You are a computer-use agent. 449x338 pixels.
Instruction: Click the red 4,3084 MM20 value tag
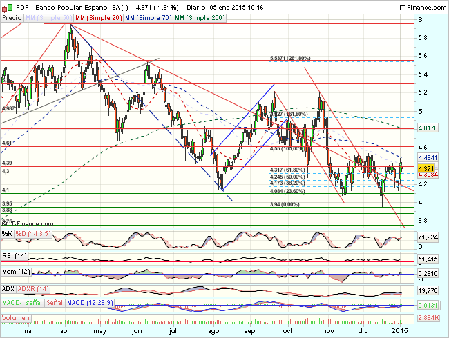coord(428,175)
